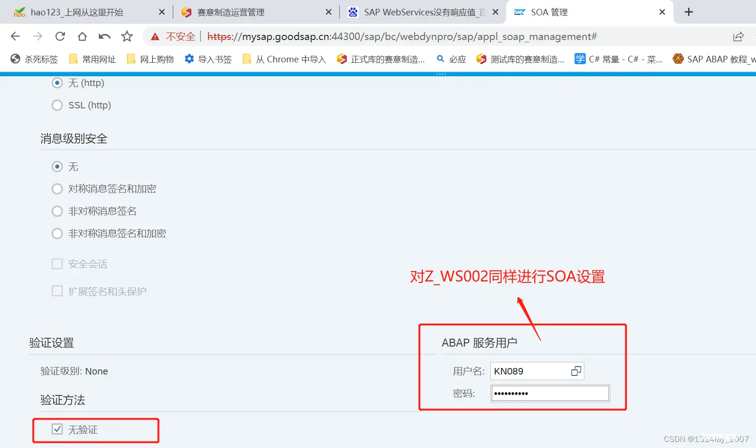Open the 正式库的赛意制造 bookmark

(381, 59)
